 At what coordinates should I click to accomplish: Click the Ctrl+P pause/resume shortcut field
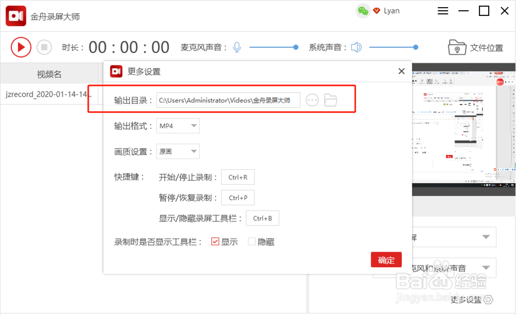(238, 198)
